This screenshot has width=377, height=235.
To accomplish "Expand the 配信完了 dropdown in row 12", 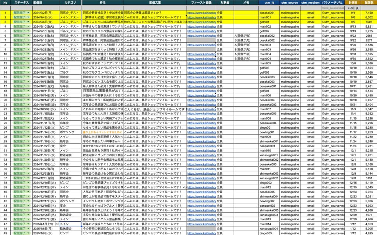I will click(x=28, y=63).
